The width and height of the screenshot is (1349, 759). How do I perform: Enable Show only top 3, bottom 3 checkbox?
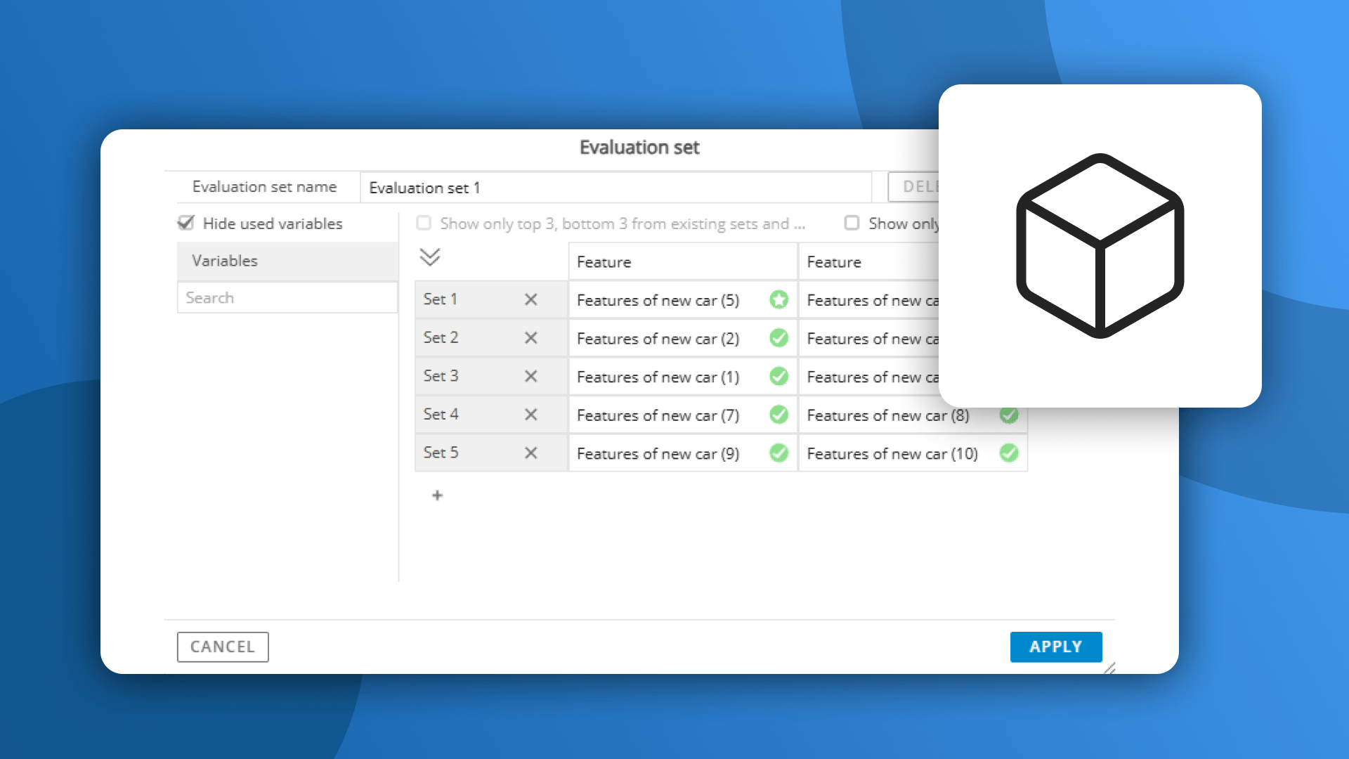tap(424, 223)
